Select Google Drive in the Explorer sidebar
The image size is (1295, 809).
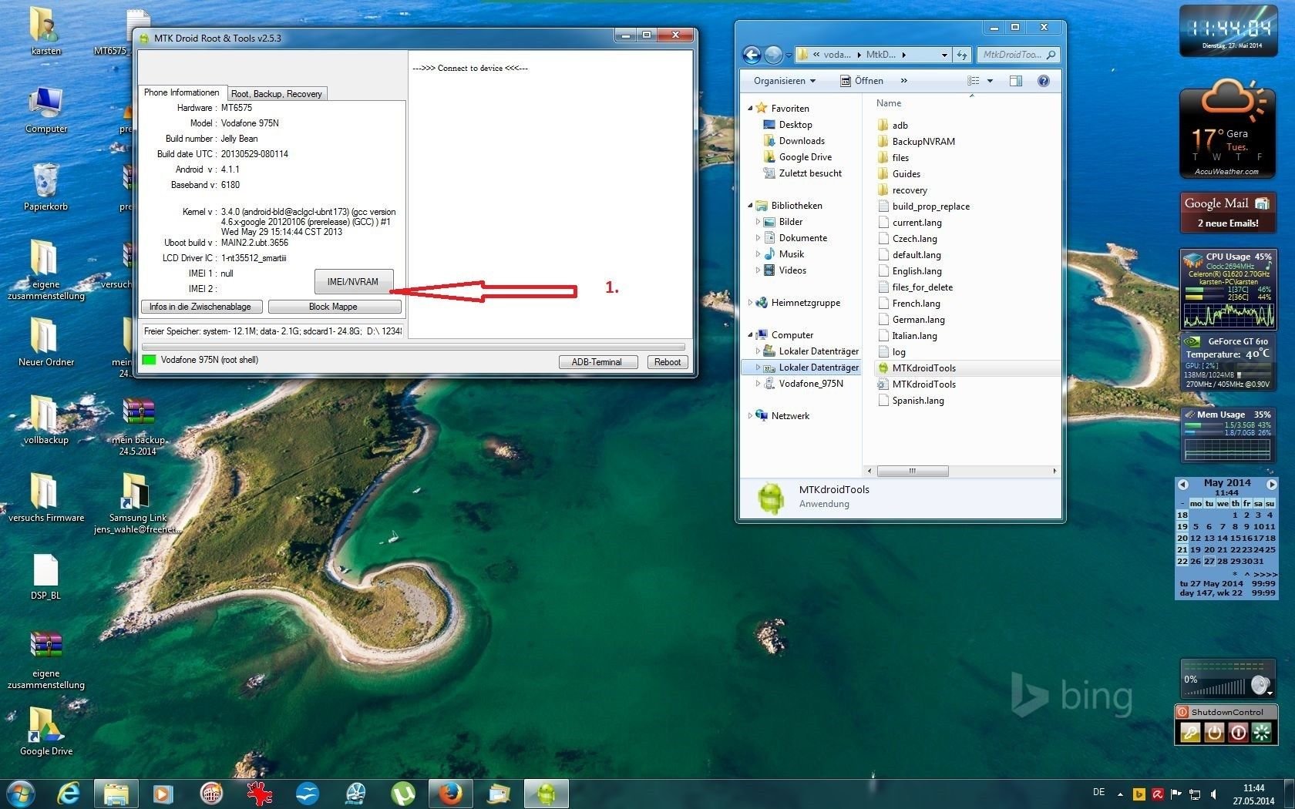tap(806, 157)
